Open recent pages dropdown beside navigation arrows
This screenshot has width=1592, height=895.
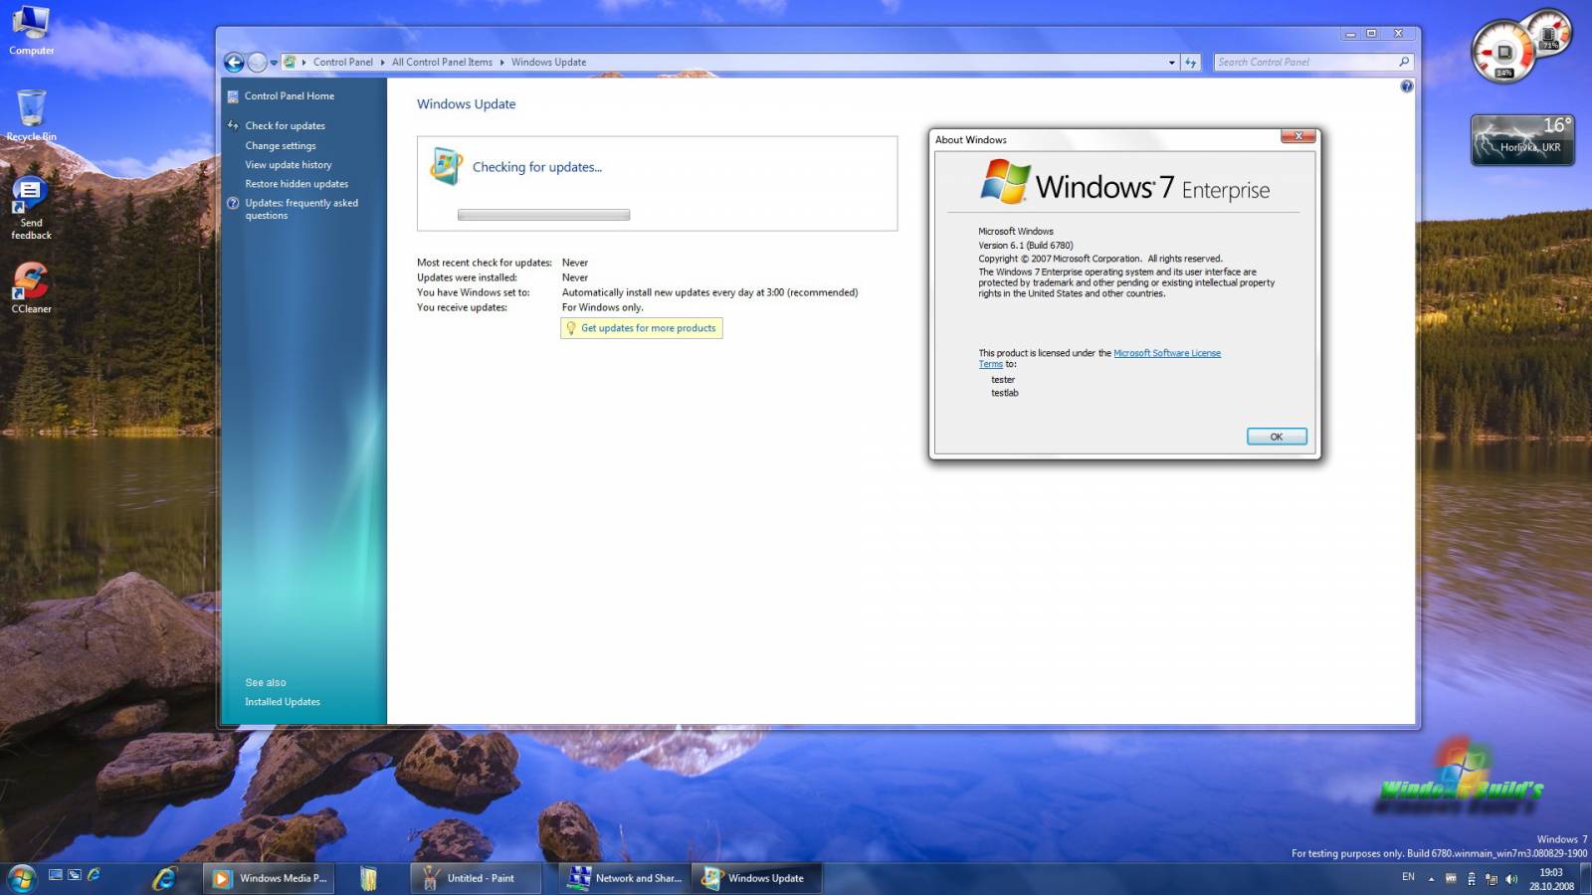tap(274, 63)
